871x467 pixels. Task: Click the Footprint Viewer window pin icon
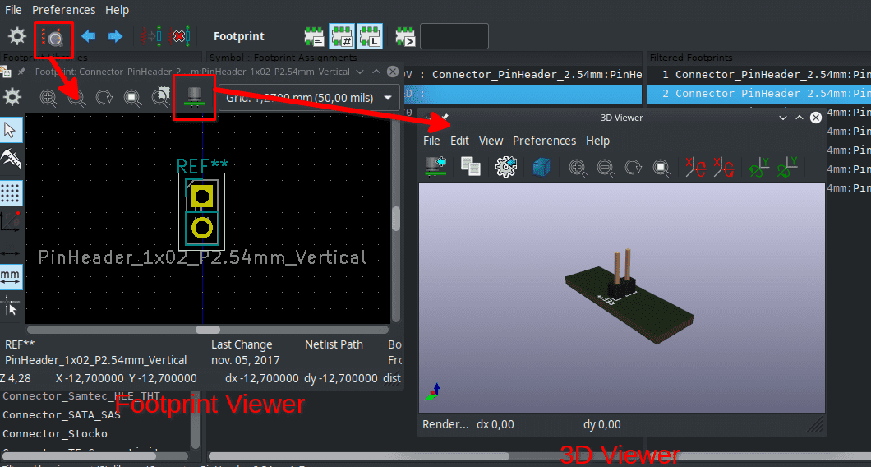tap(21, 72)
